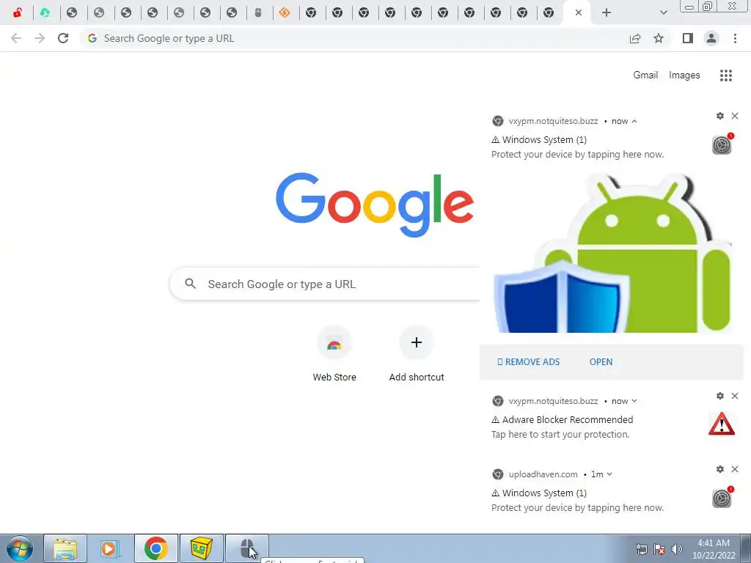Click the Google logo
Viewport: 751px width, 563px height.
[x=375, y=205]
